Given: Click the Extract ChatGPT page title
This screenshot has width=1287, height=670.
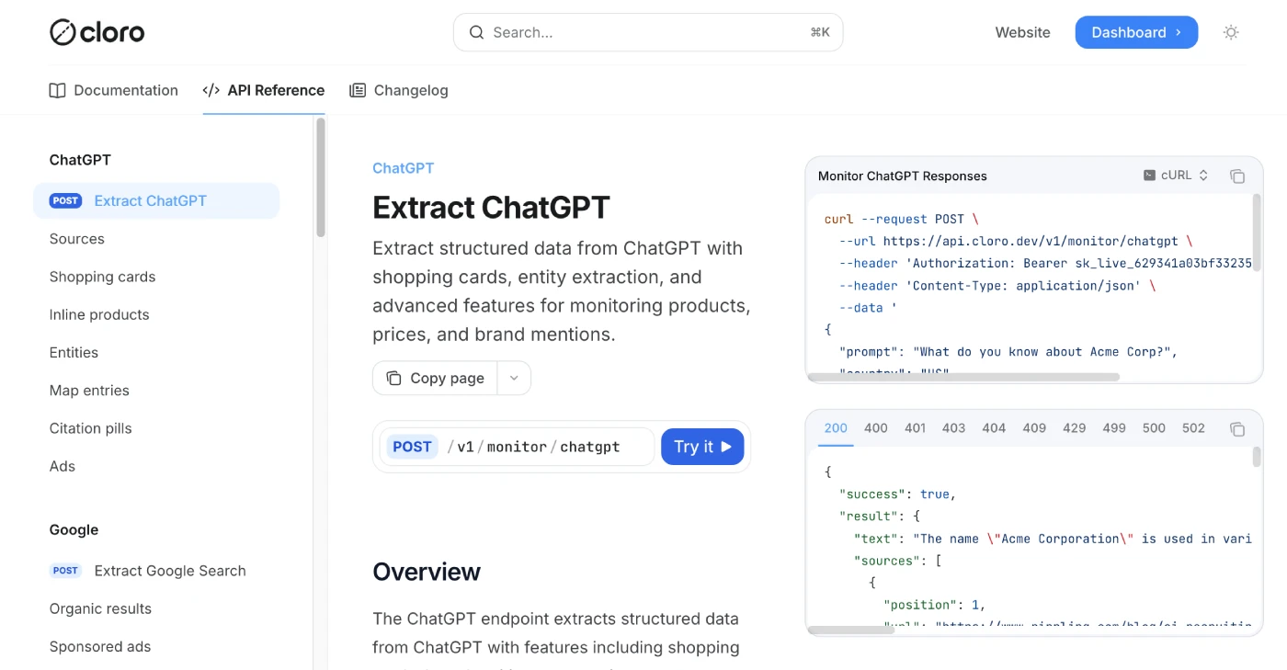Looking at the screenshot, I should pos(491,207).
